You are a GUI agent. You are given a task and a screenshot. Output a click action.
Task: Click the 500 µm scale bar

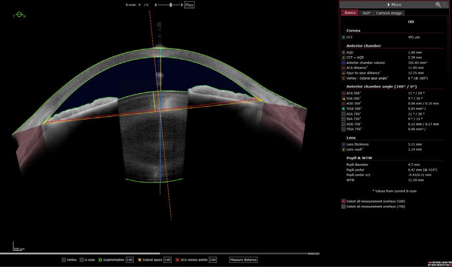click(x=19, y=247)
